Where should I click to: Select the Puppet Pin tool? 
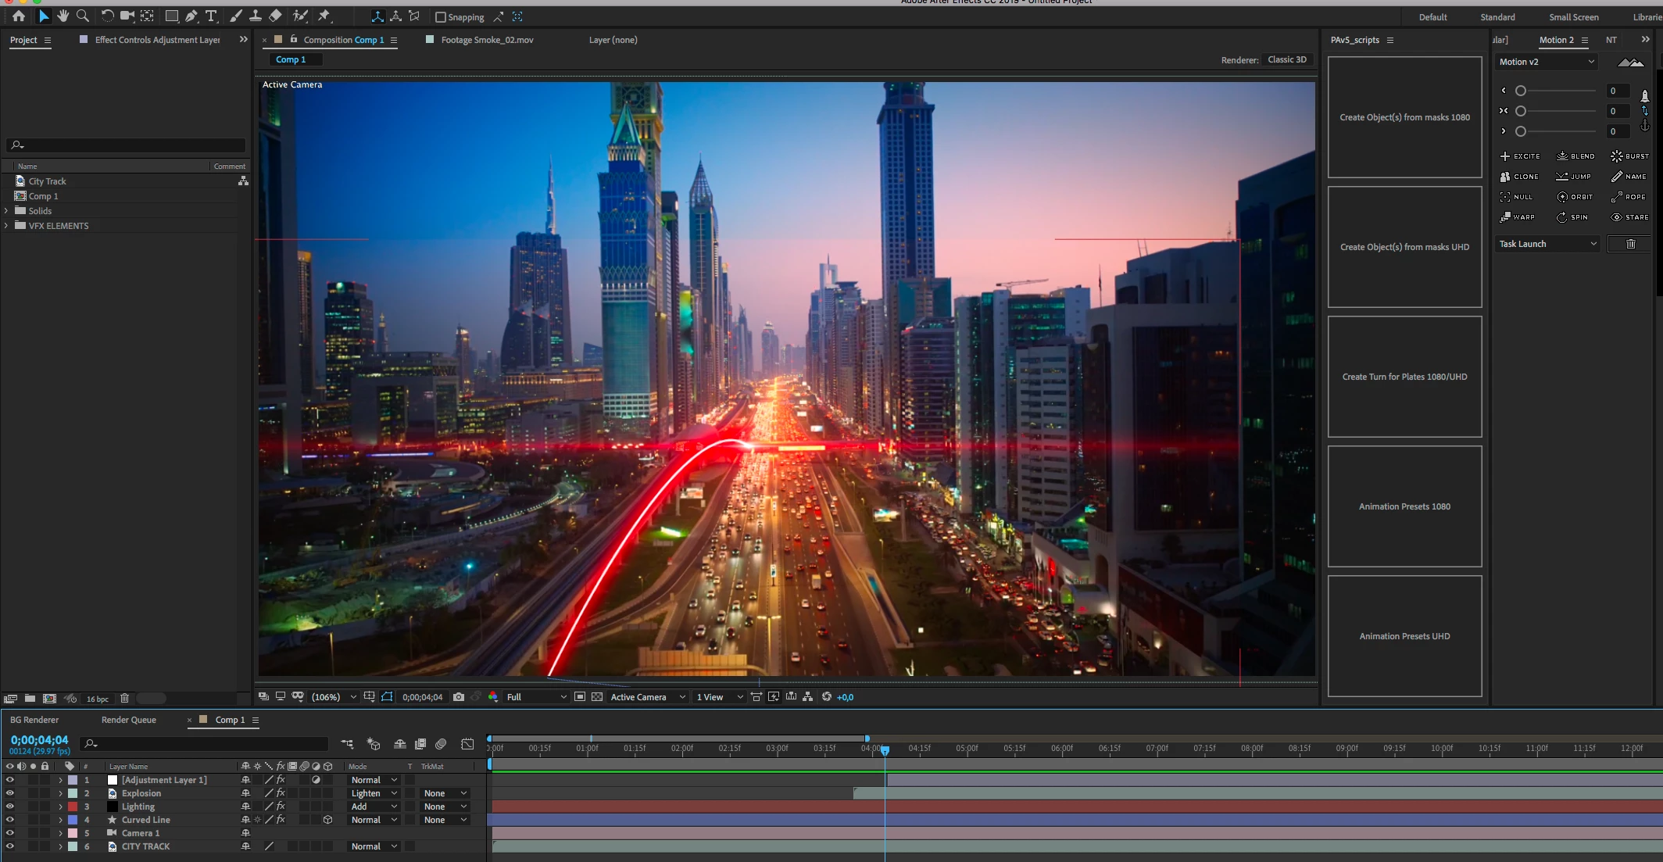tap(324, 16)
